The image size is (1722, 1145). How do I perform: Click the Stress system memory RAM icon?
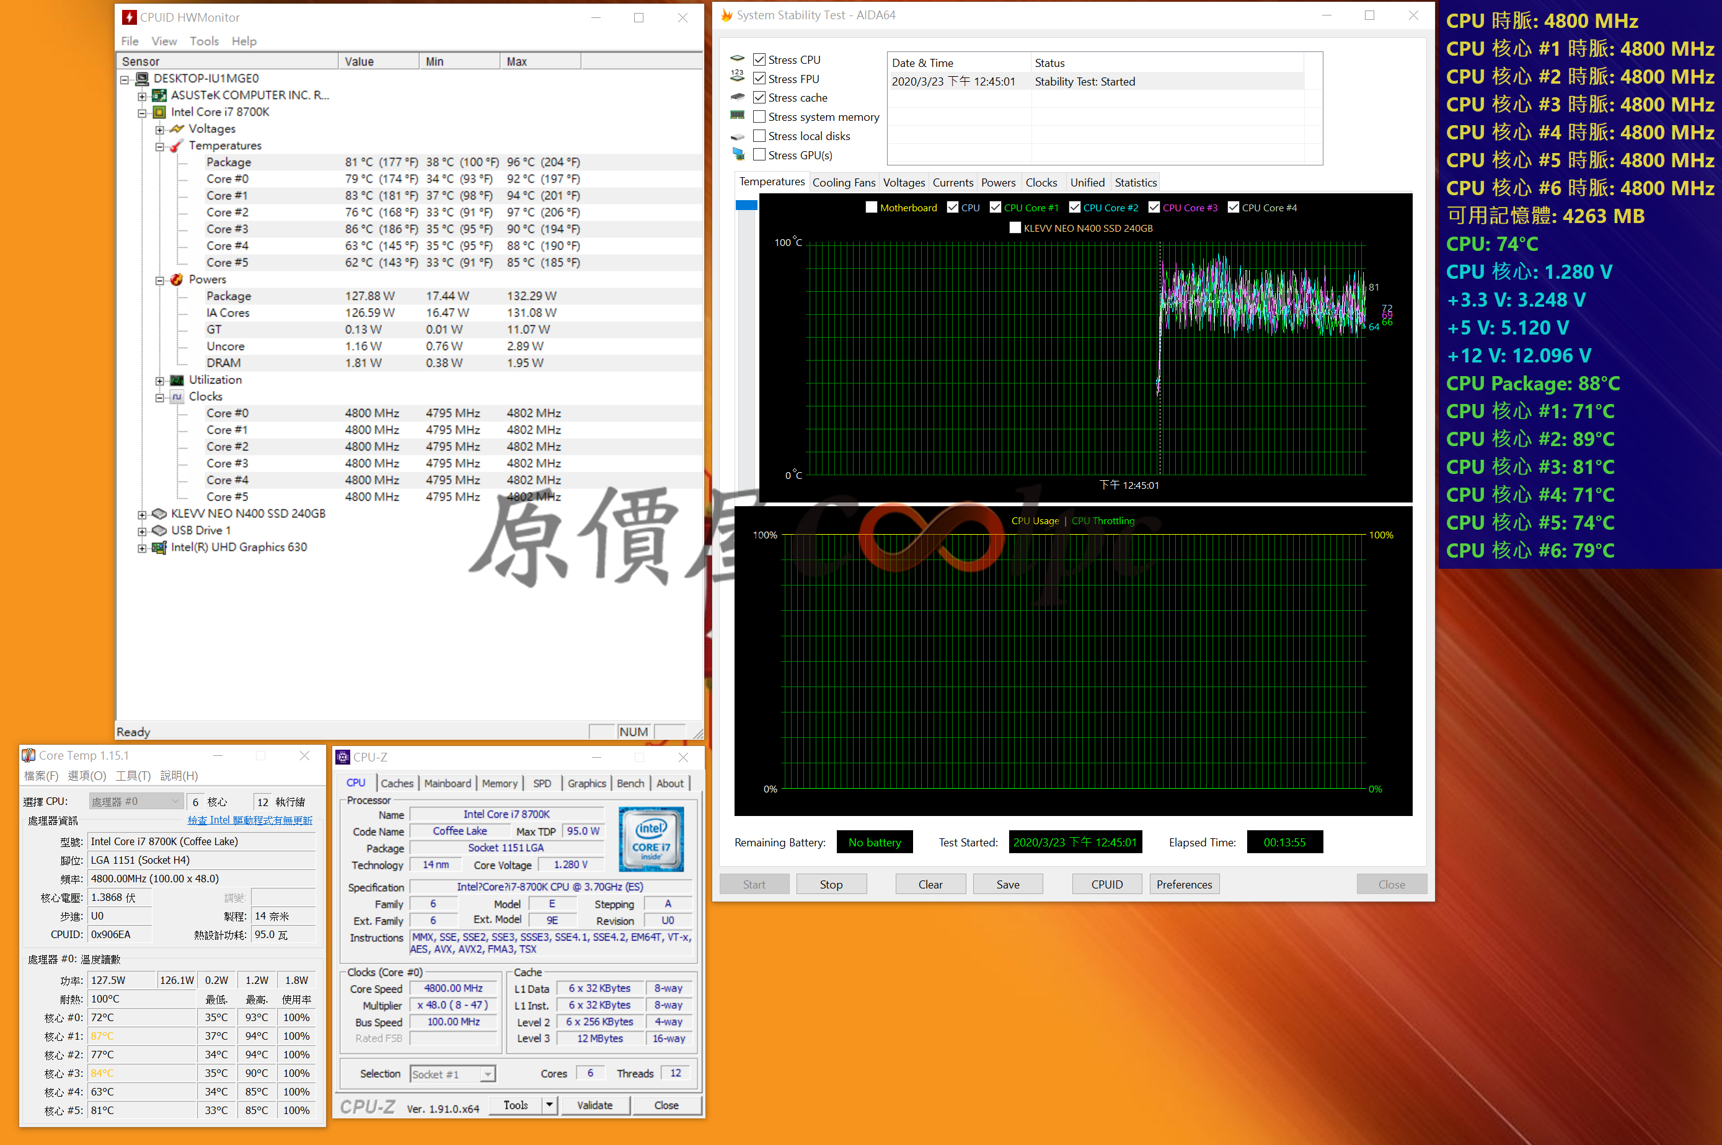point(737,115)
